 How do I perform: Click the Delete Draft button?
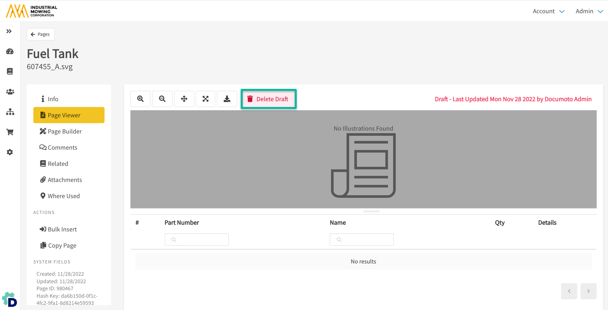268,99
